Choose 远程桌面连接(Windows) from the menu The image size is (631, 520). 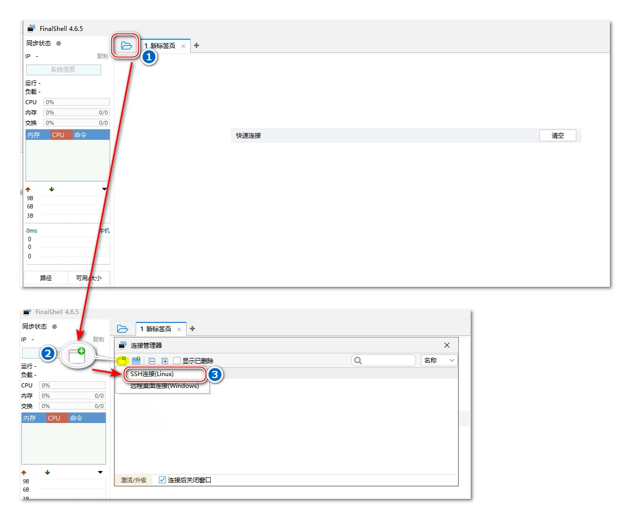pos(164,386)
